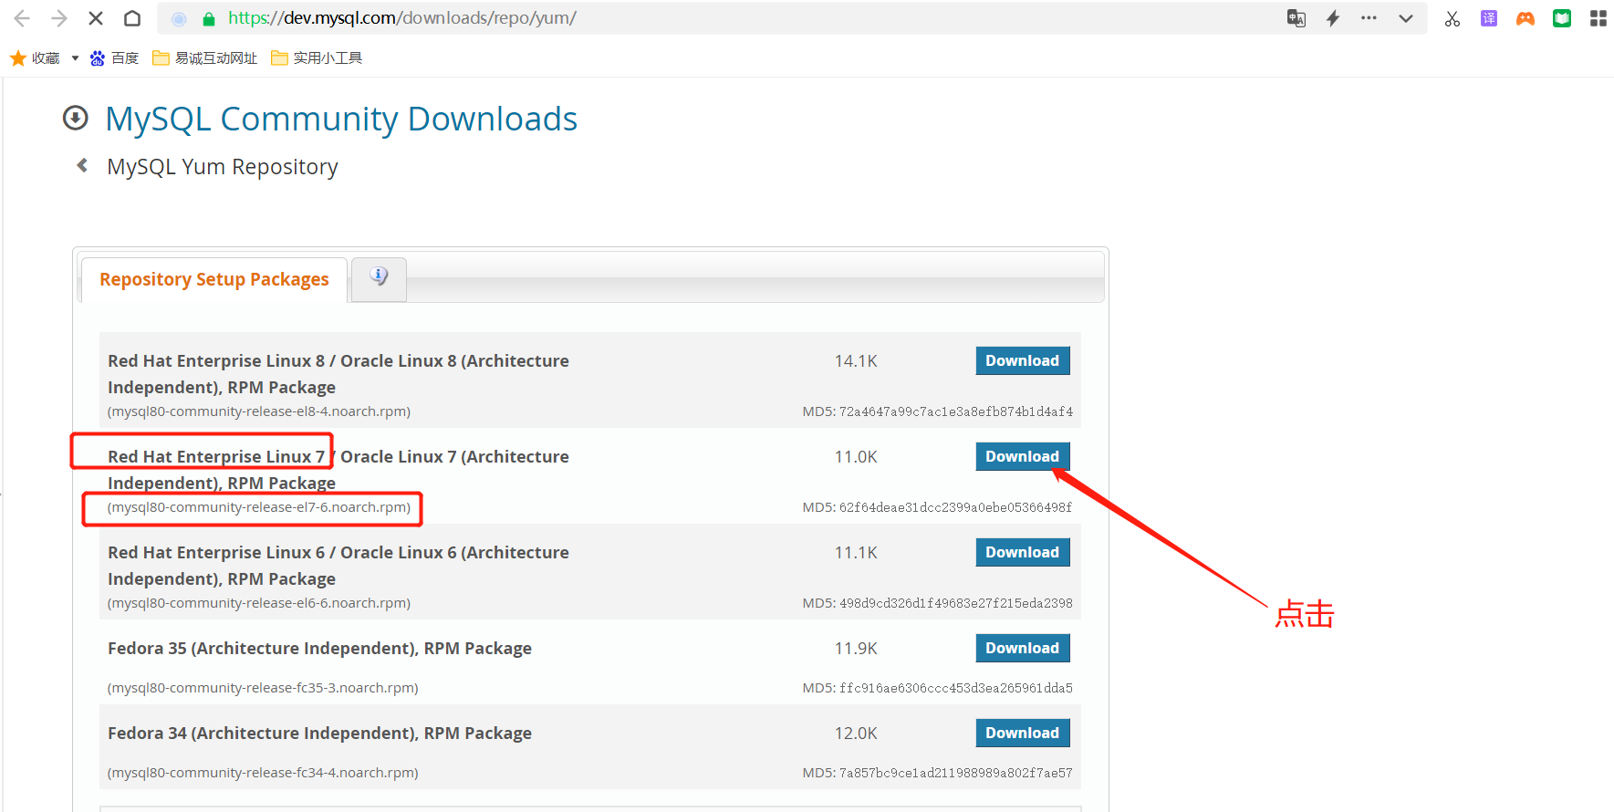
Task: Expand the address bar dropdown chevron
Action: (1406, 18)
